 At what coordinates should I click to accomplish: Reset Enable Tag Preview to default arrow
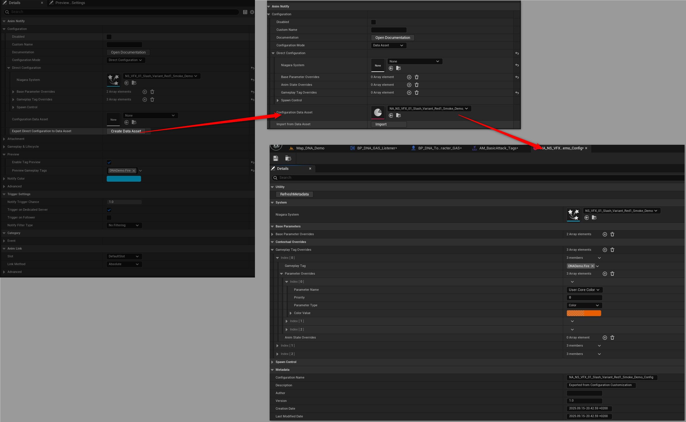point(252,162)
